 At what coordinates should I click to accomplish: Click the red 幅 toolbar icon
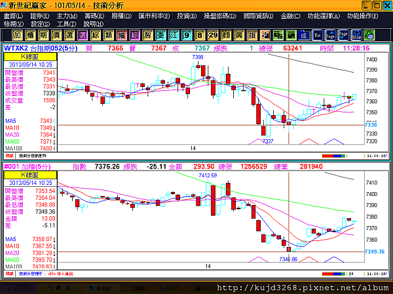click(121, 35)
